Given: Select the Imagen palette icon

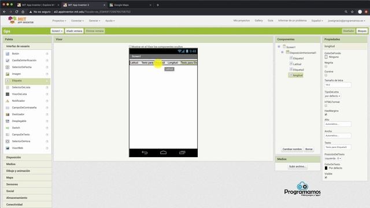Looking at the screenshot, I should point(8,74).
